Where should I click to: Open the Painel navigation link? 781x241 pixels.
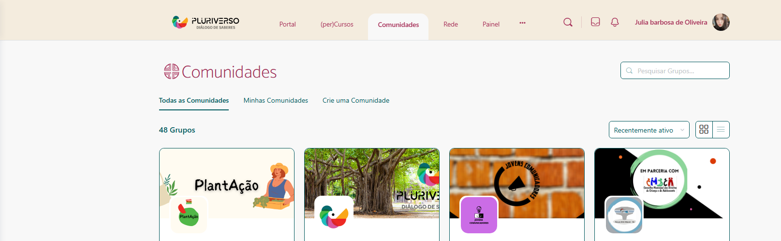(491, 24)
